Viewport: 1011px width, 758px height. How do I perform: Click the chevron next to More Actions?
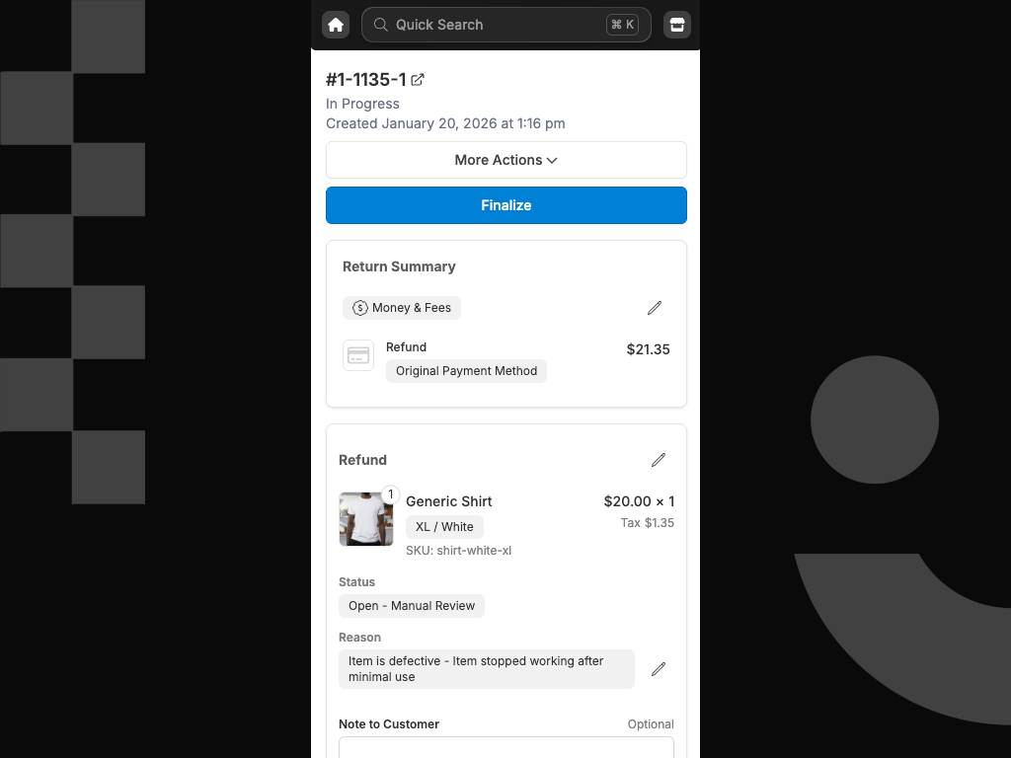552,161
